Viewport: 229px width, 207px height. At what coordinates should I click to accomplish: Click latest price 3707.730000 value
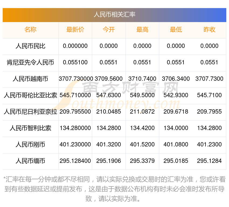pyautogui.click(x=76, y=79)
